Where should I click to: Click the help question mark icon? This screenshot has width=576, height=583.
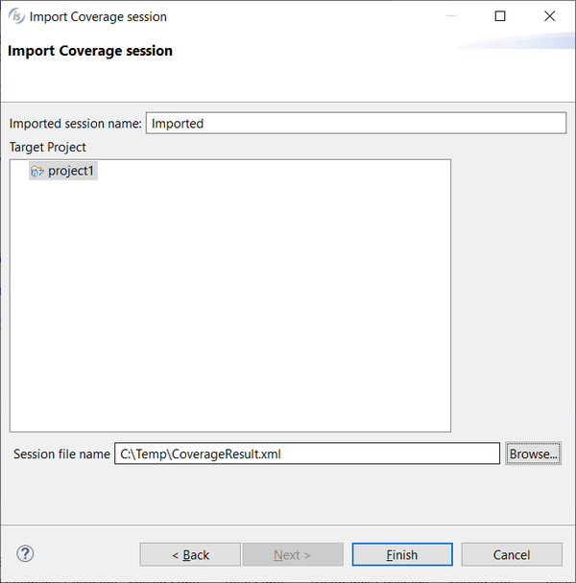click(x=25, y=553)
